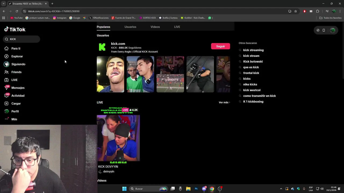Open video thumbnail with green jersey
344x193 pixels.
(140, 74)
